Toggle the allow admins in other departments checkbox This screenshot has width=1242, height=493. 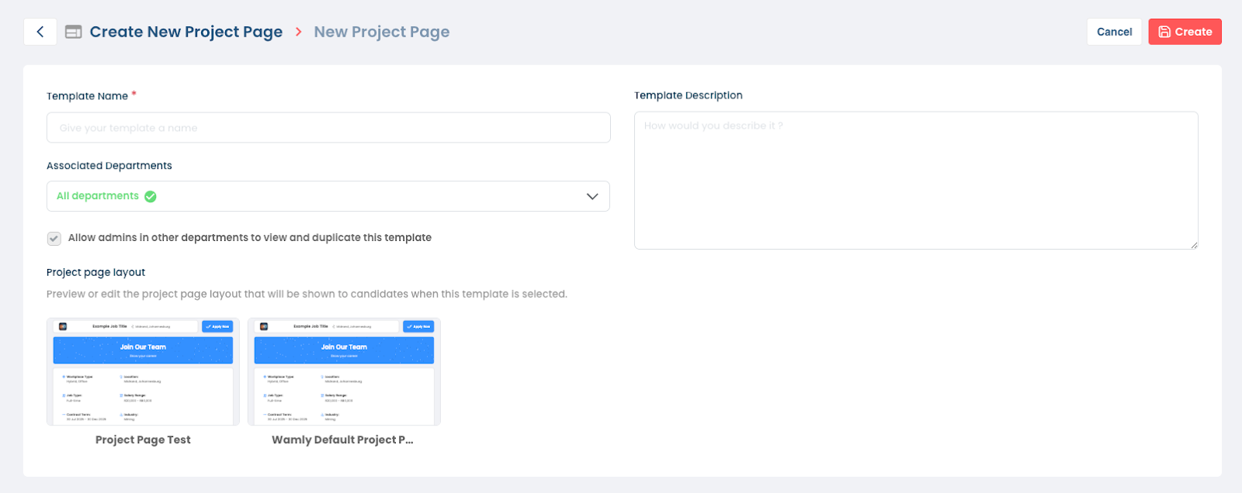click(54, 239)
